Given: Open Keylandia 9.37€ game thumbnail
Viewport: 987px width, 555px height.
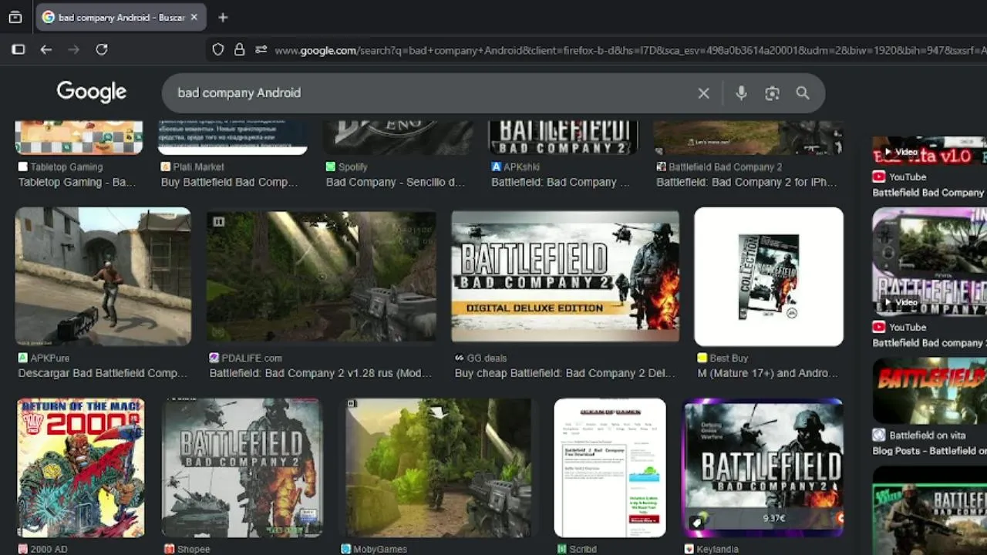Looking at the screenshot, I should click(x=763, y=467).
